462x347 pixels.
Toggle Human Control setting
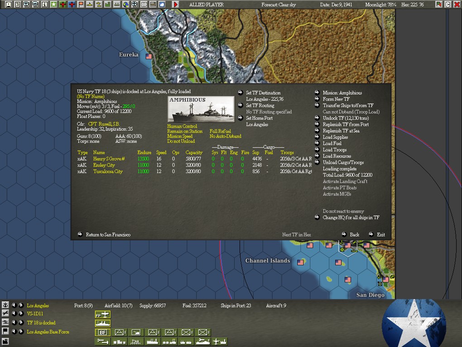click(182, 126)
